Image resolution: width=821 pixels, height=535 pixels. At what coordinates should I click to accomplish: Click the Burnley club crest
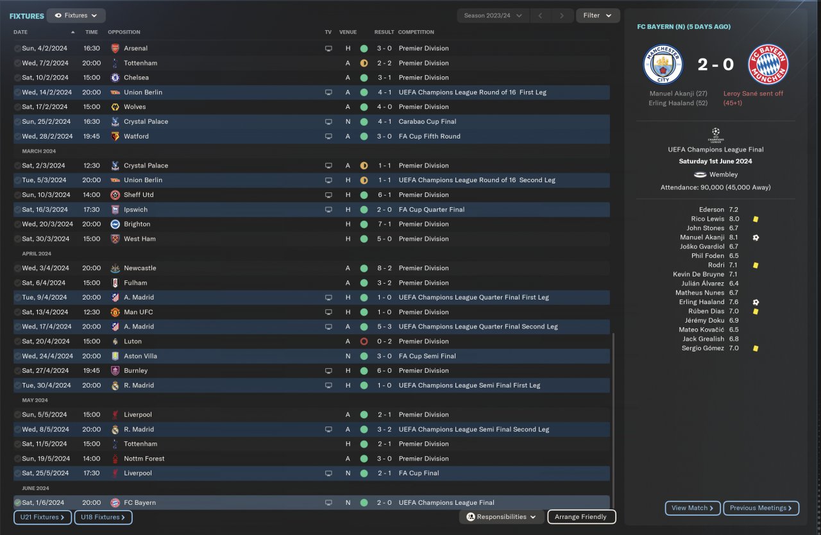click(115, 371)
